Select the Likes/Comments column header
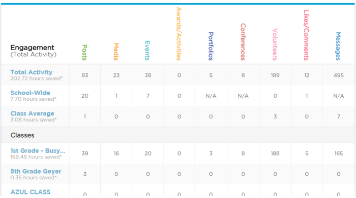Screen dimensions: 356x198 (306, 35)
